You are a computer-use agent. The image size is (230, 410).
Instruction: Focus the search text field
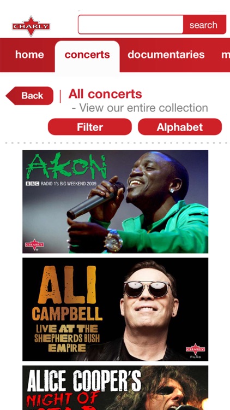coord(131,25)
